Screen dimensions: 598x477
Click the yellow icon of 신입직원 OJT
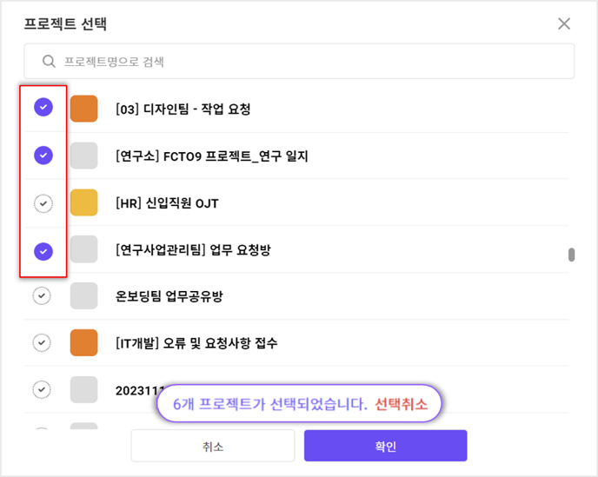point(84,202)
